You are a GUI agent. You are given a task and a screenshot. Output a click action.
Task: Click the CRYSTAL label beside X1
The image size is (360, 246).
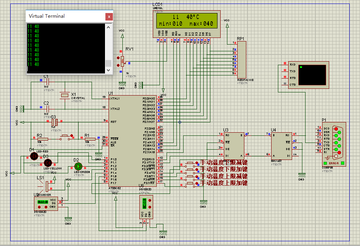pyautogui.click(x=78, y=98)
